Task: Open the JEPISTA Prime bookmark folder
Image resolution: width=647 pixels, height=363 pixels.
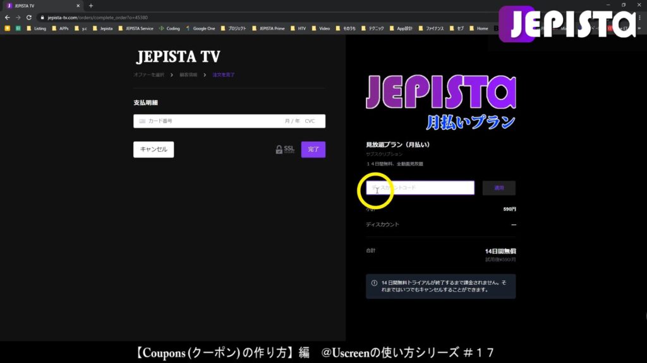Action: click(x=269, y=28)
